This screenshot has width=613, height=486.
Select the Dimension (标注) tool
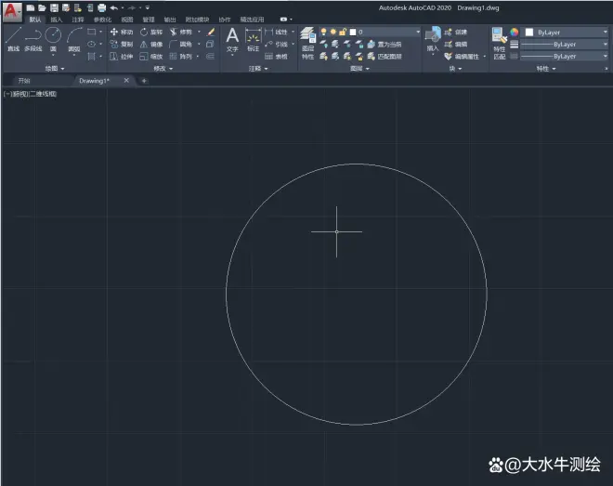pos(253,40)
